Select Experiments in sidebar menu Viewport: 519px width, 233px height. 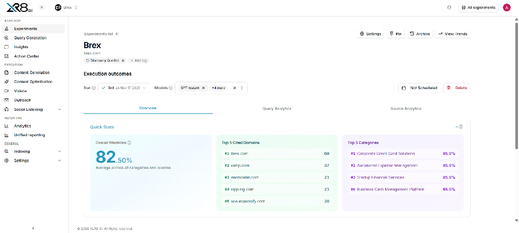coord(33,28)
